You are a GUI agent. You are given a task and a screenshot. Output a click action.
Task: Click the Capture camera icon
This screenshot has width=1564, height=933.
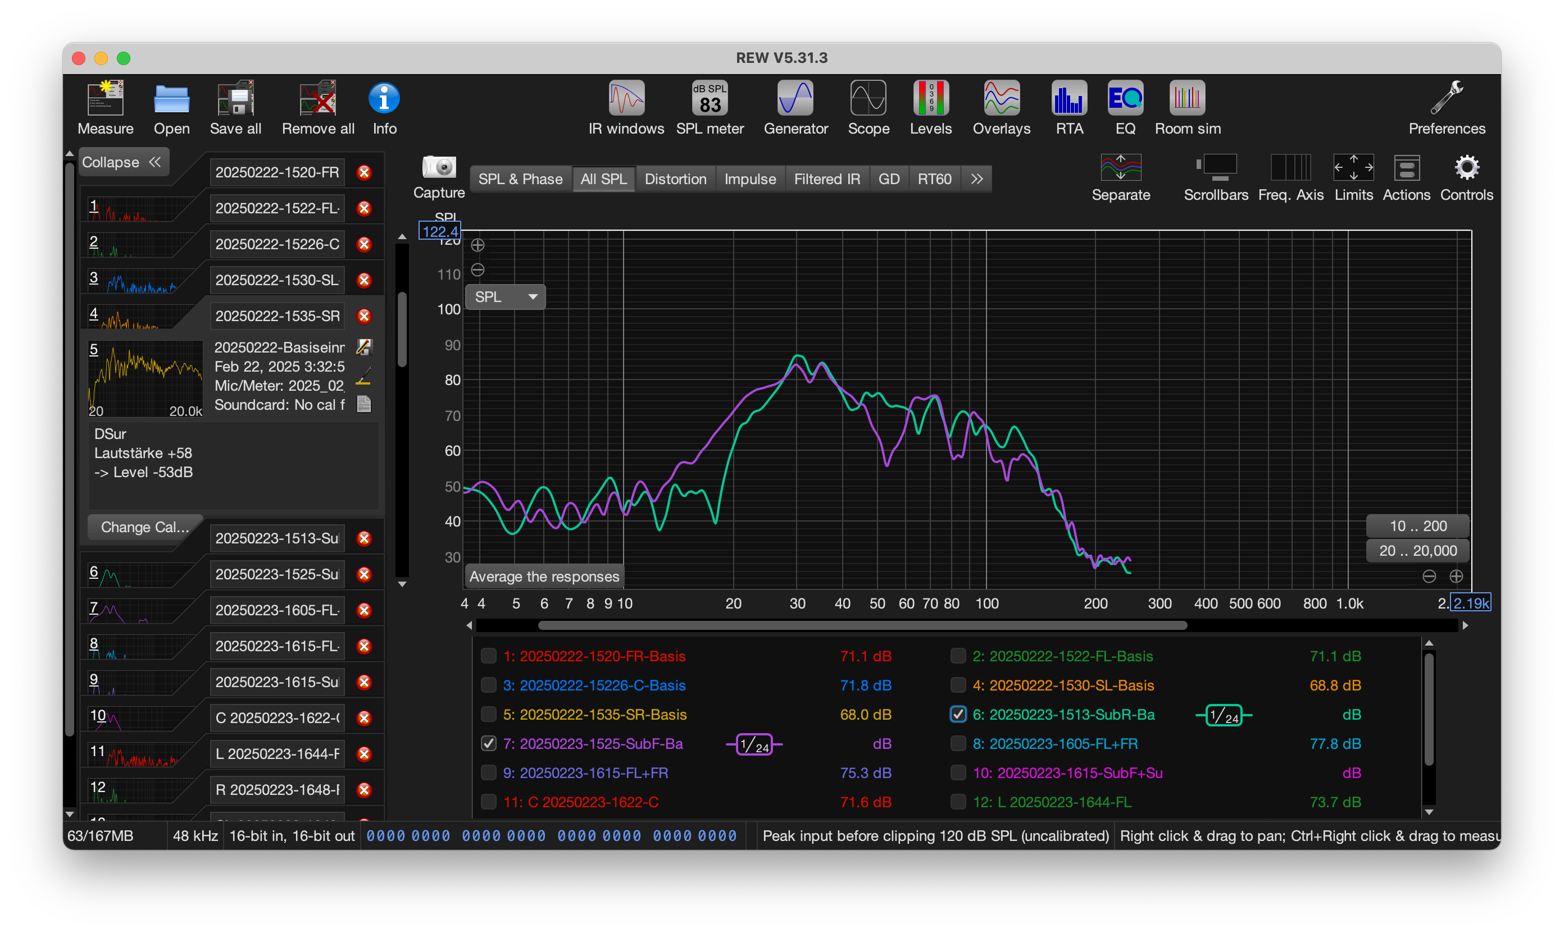pyautogui.click(x=439, y=168)
